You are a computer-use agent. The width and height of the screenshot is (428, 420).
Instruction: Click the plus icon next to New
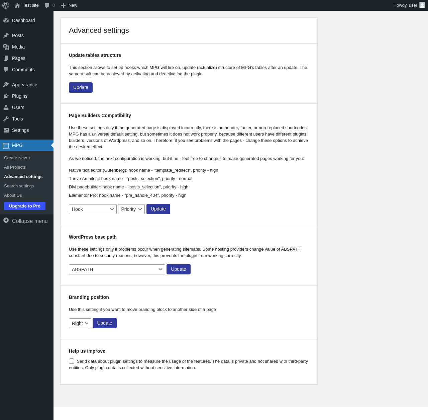click(x=63, y=5)
